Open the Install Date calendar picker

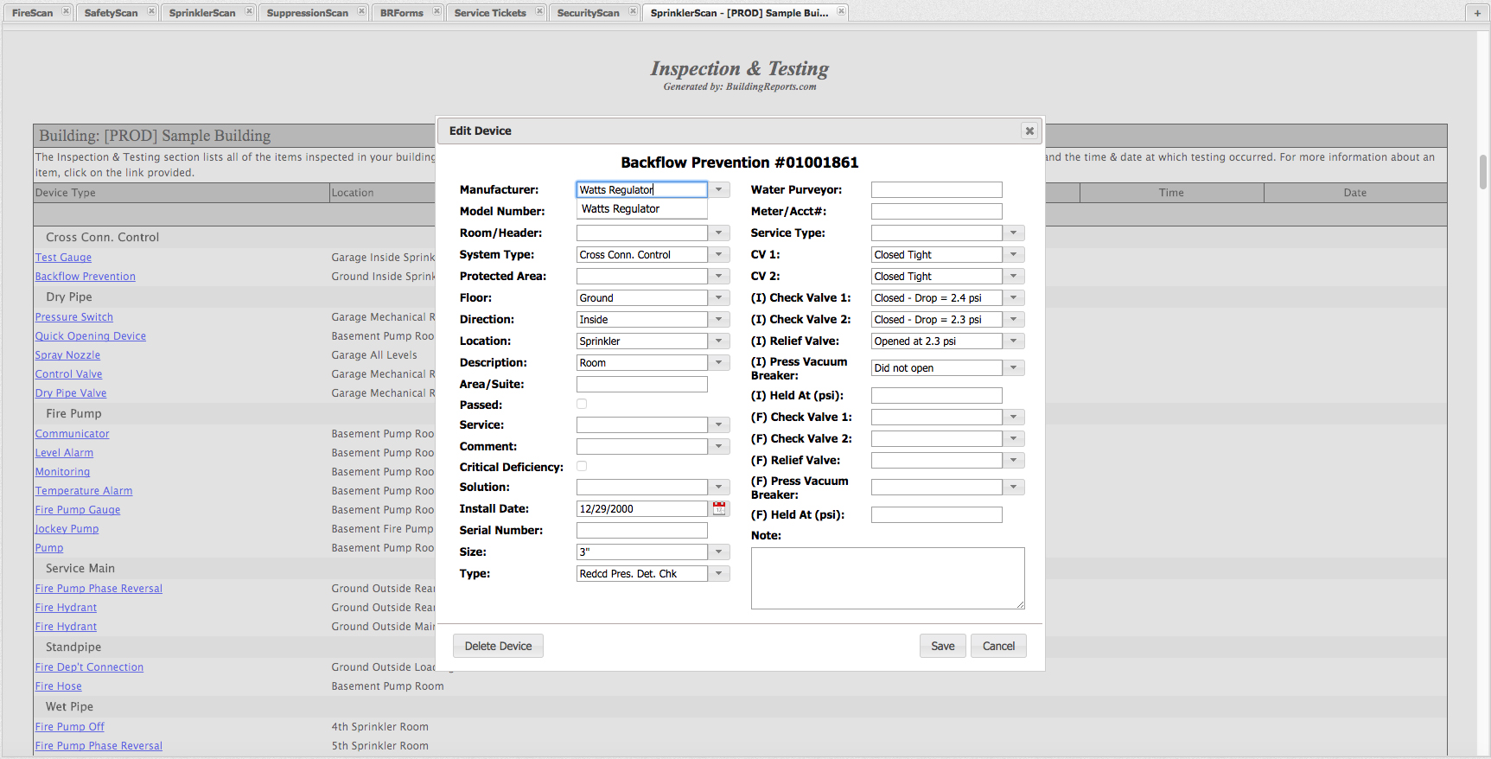[719, 508]
